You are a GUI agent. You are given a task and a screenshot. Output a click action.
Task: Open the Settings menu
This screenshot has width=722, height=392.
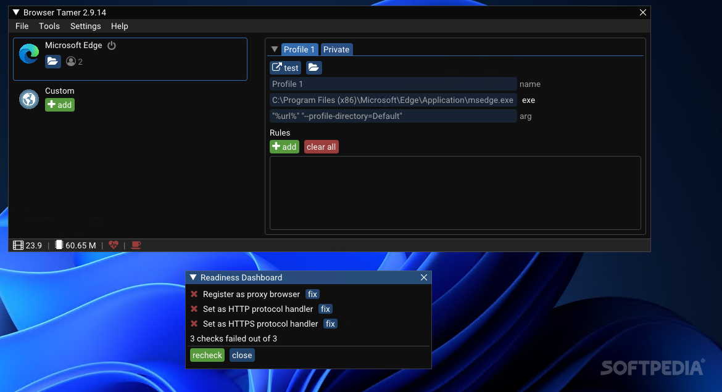coord(85,27)
